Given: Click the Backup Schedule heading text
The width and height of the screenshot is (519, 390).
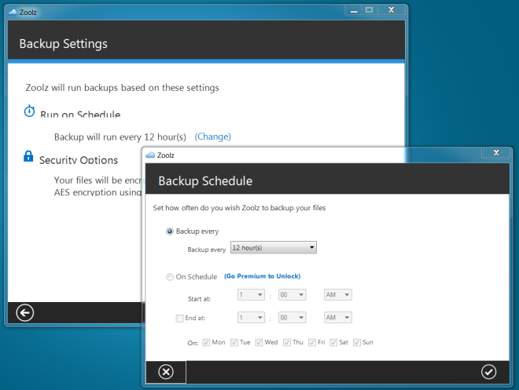Looking at the screenshot, I should pos(205,181).
